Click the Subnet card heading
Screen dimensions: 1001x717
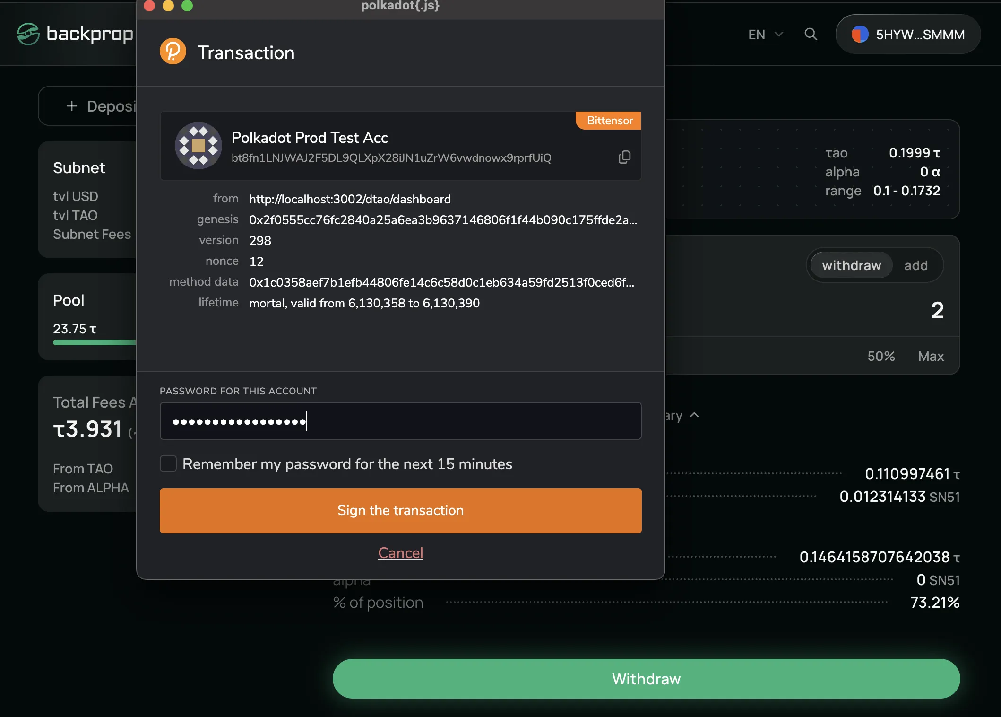79,168
